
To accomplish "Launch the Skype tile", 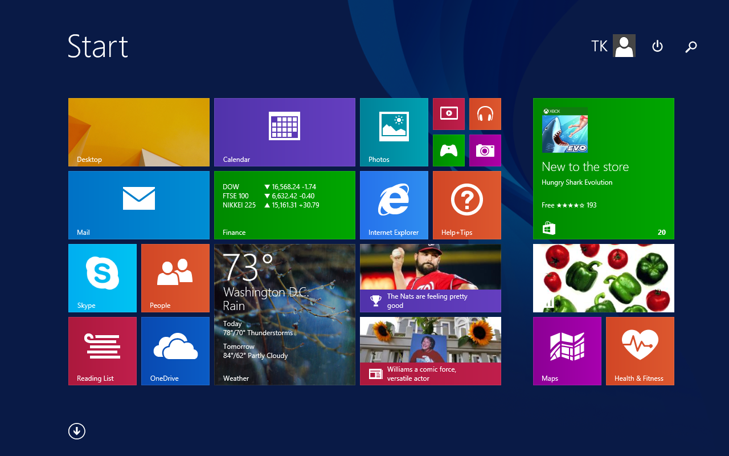I will click(103, 278).
